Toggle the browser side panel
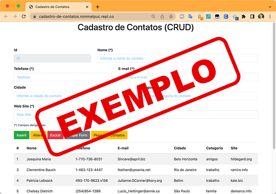This screenshot has width=276, height=194. tap(252, 17)
